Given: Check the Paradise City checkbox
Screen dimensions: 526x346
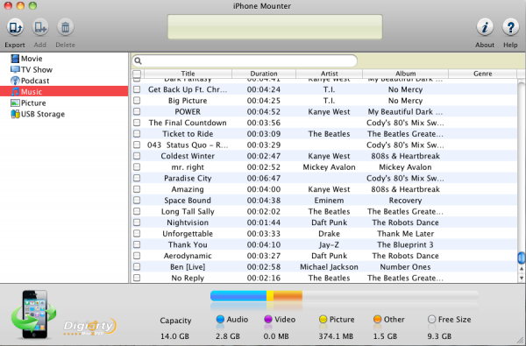Looking at the screenshot, I should [x=137, y=178].
